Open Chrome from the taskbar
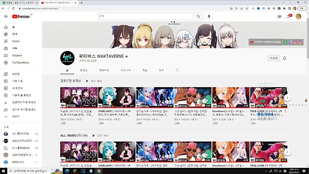 (x=98, y=171)
